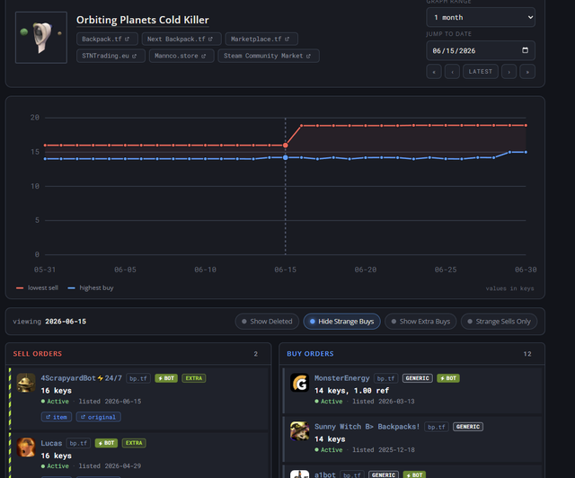The image size is (575, 478).
Task: Click the highest buy legend entry
Action: click(91, 288)
